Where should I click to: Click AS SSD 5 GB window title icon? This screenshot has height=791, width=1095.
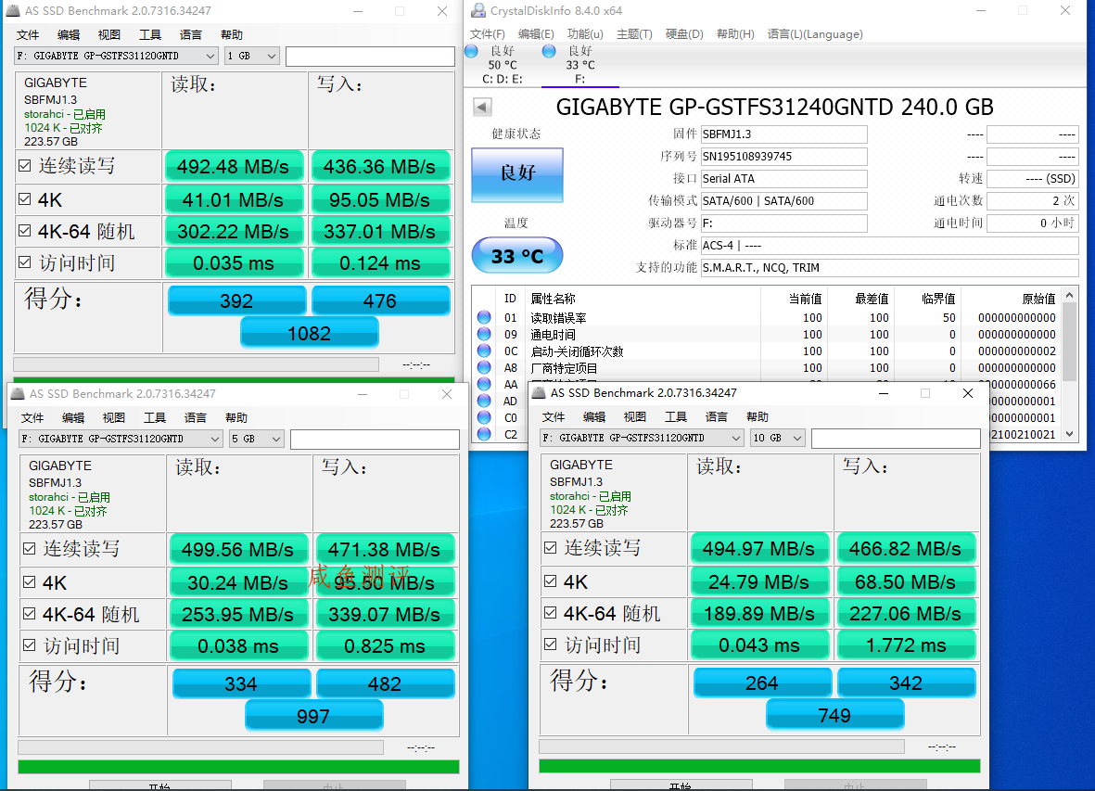(x=18, y=394)
